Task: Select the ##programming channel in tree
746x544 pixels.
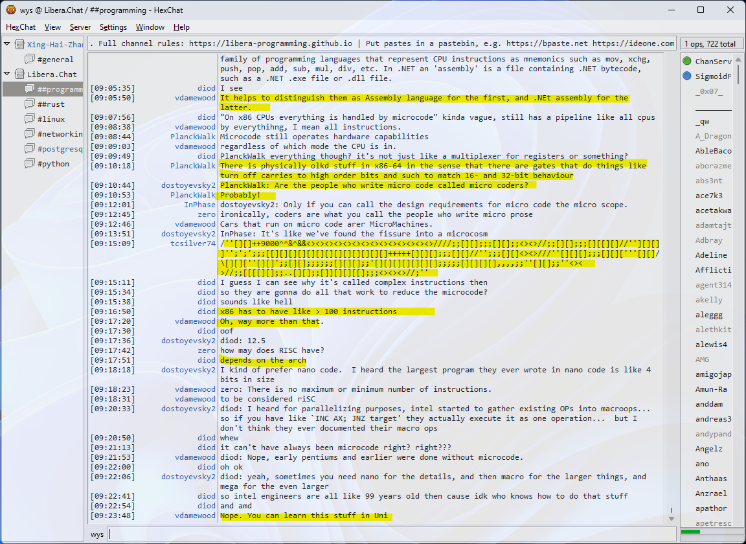Action: [59, 89]
